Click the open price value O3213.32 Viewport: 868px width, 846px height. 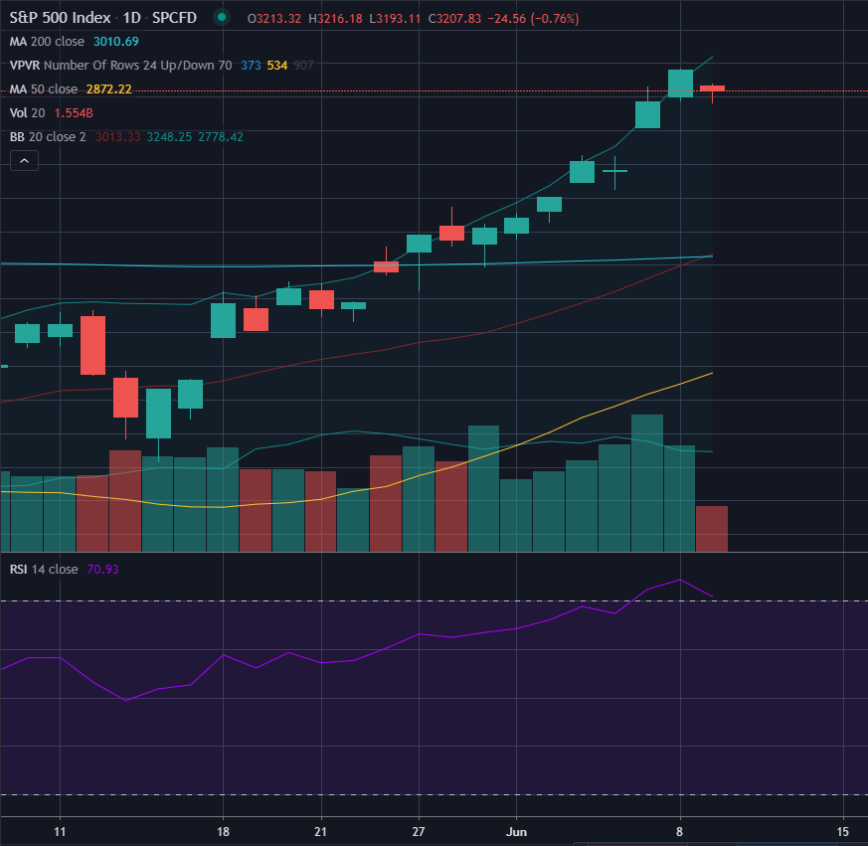point(274,18)
